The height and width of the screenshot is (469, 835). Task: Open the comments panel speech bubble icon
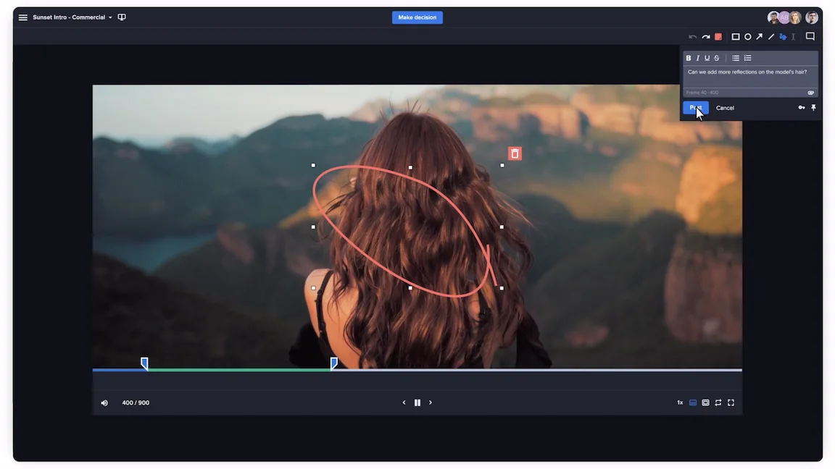[810, 36]
